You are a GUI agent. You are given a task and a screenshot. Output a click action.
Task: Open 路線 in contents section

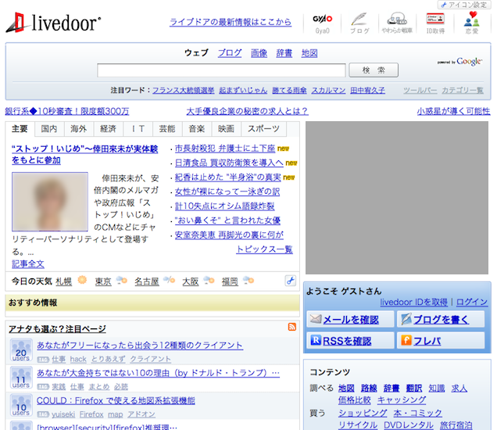[x=369, y=388]
